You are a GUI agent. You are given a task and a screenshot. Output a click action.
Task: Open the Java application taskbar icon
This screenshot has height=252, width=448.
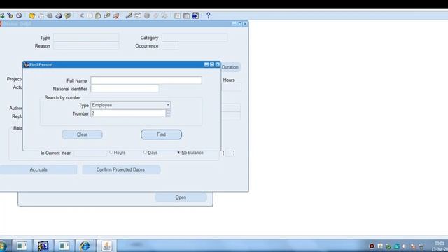[x=106, y=246]
